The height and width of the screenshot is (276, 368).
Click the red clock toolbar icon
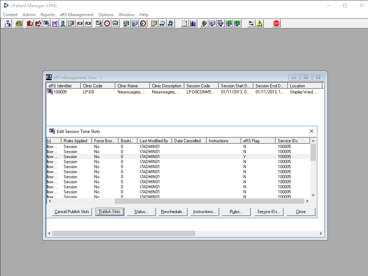[x=107, y=23]
